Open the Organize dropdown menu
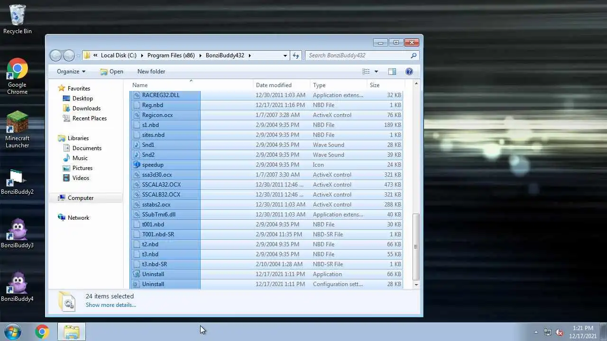Screen dimensions: 607x341 point(71,72)
